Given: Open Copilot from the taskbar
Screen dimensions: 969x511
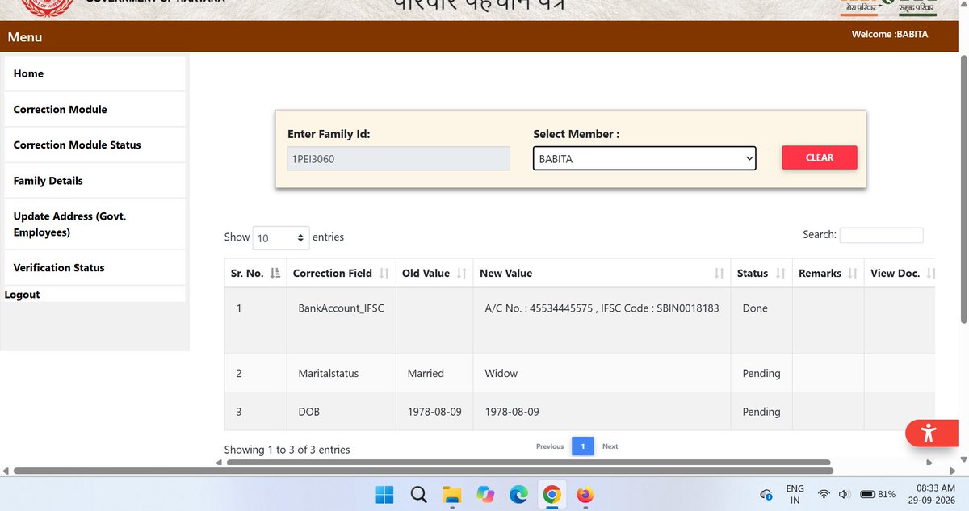Looking at the screenshot, I should tap(484, 494).
